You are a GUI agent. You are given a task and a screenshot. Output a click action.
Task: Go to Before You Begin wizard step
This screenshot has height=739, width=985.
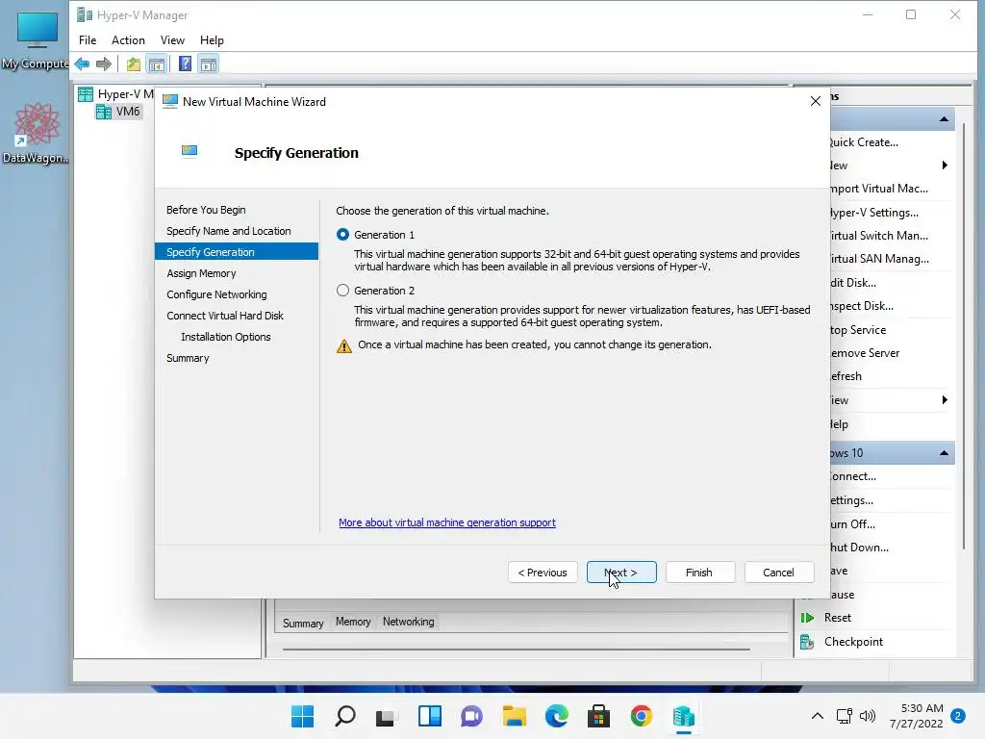pos(206,210)
